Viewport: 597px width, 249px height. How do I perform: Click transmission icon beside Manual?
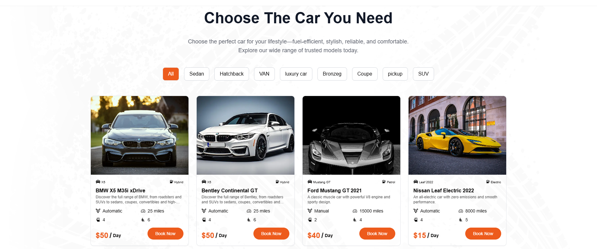coord(310,211)
